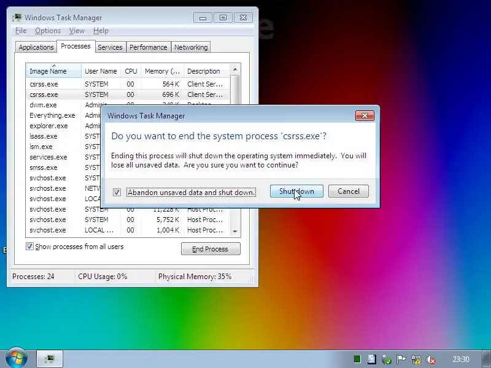Click the Task Manager title bar icon
The width and height of the screenshot is (491, 368).
[17, 18]
